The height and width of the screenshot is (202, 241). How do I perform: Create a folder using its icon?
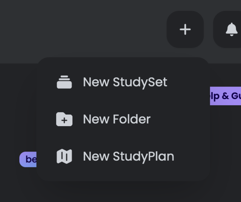[64, 119]
